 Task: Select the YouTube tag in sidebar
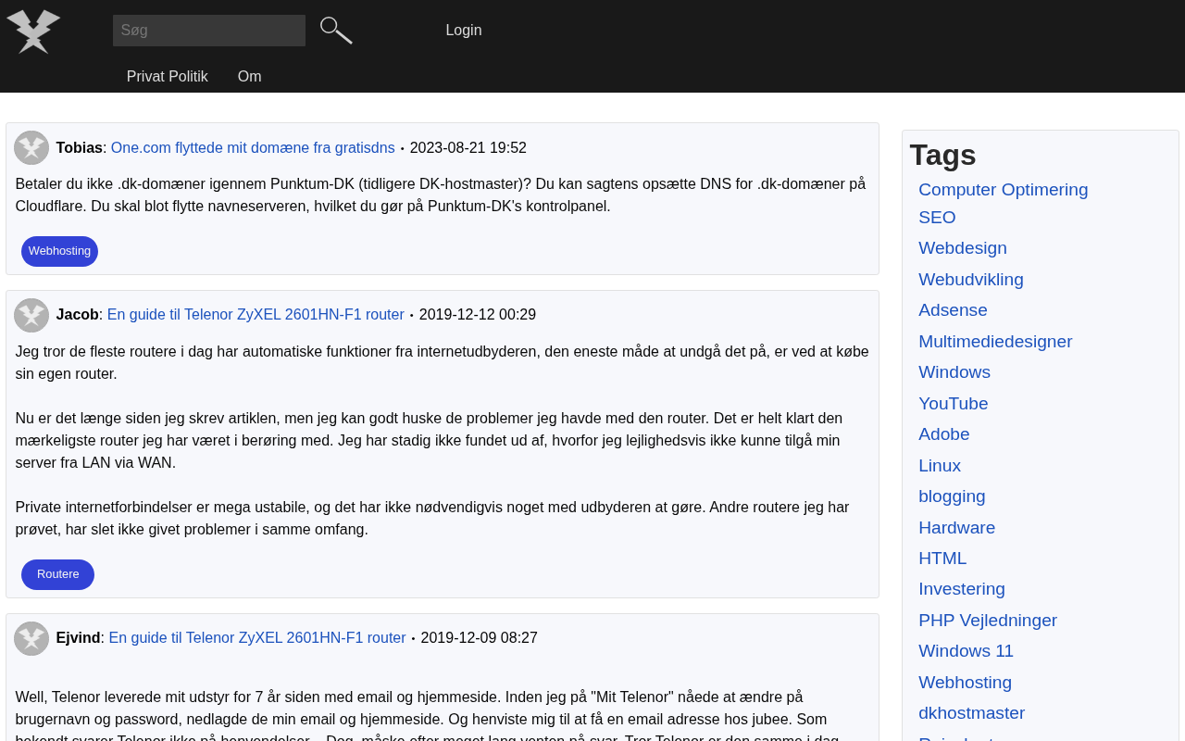point(953,404)
